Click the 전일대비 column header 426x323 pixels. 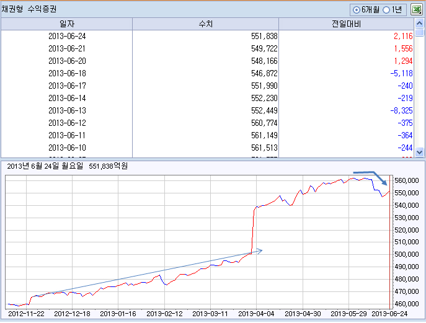point(346,24)
